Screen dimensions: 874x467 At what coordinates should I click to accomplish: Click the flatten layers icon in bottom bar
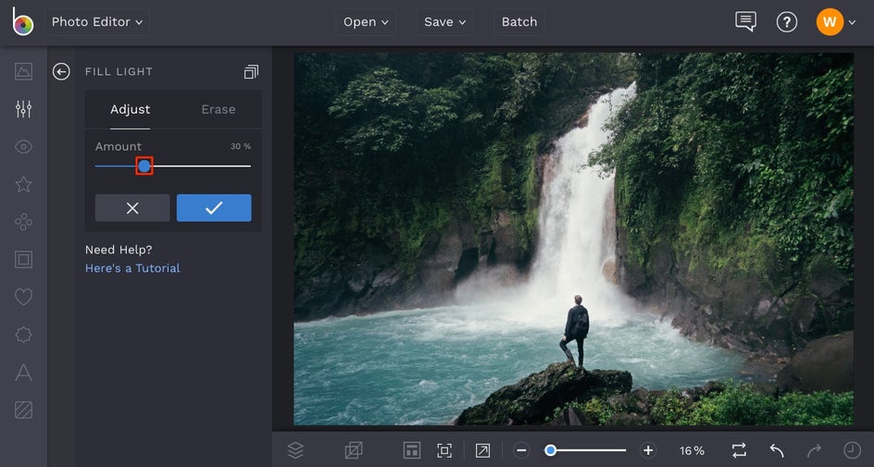tap(354, 449)
